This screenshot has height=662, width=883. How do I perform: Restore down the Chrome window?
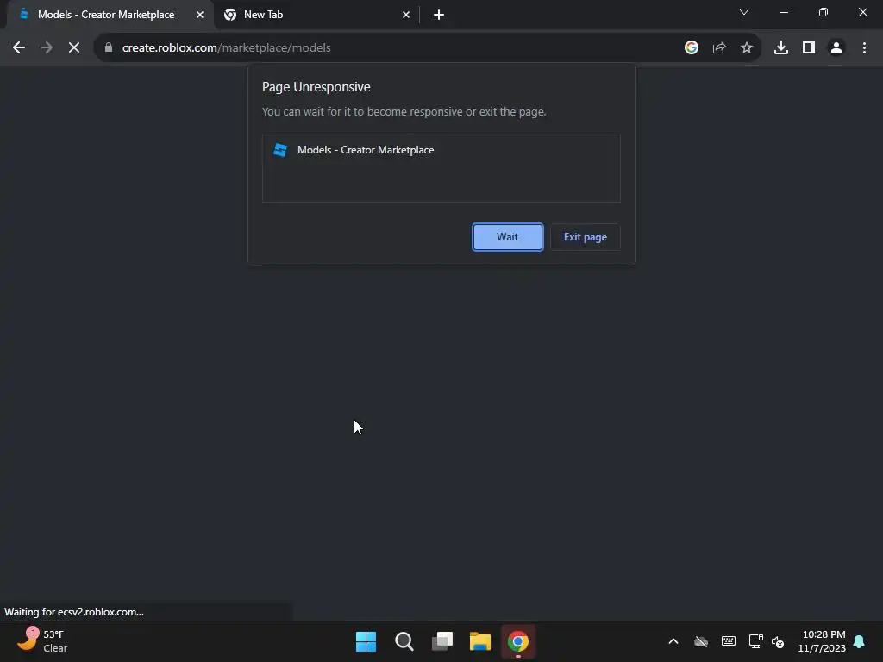(824, 12)
